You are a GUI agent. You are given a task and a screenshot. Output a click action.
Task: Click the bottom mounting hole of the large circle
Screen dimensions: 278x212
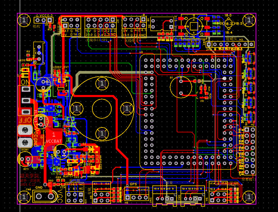pyautogui.click(x=102, y=134)
